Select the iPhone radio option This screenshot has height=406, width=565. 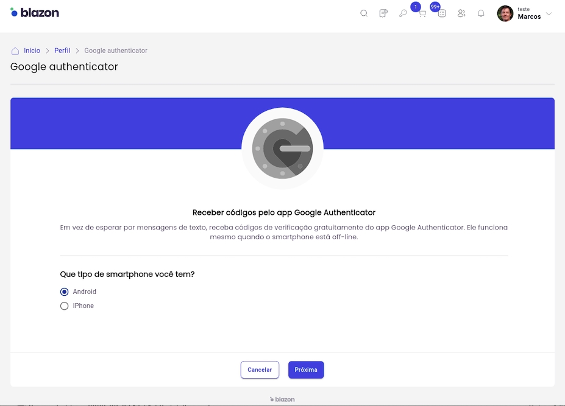(65, 306)
